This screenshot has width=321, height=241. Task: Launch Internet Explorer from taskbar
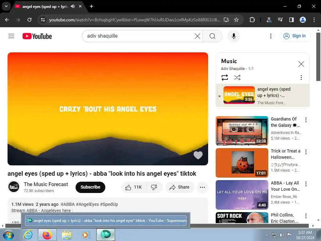[x=28, y=235]
